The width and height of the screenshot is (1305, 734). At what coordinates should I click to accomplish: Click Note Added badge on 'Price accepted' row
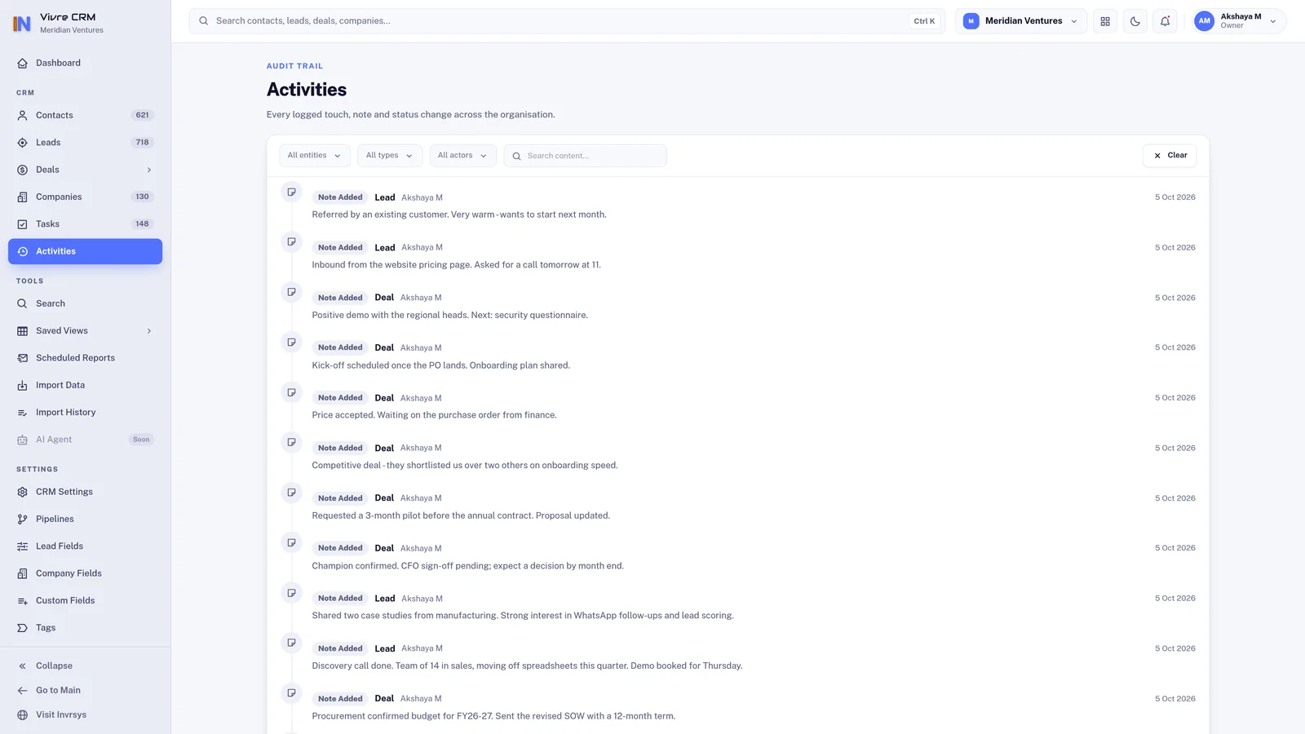point(340,398)
